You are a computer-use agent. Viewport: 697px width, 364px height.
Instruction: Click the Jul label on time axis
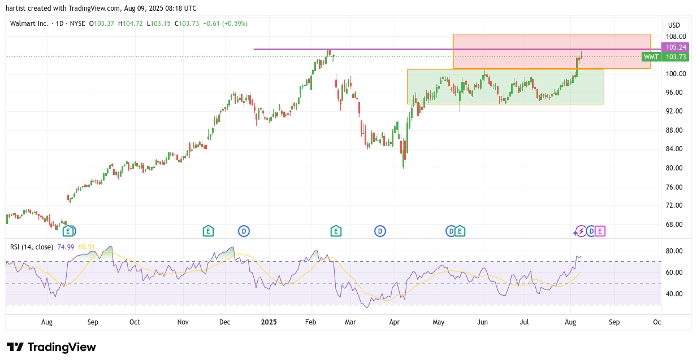[x=525, y=322]
